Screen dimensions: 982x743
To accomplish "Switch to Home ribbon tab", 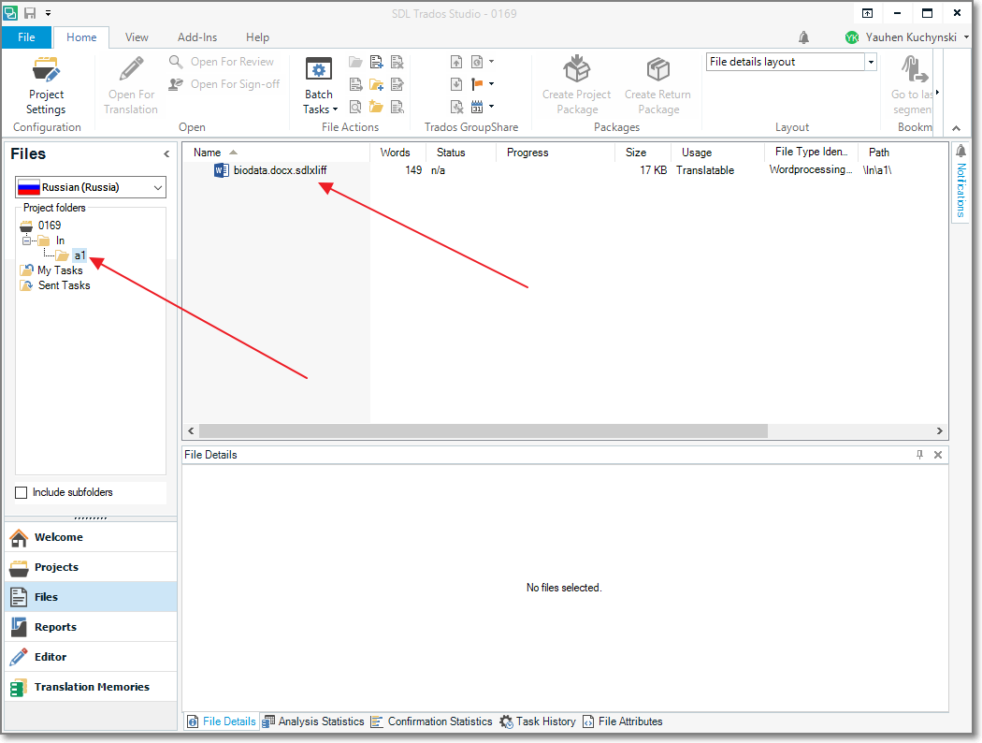I will point(81,36).
